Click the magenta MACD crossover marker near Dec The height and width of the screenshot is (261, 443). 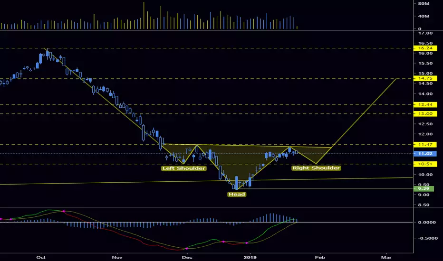tap(187, 249)
